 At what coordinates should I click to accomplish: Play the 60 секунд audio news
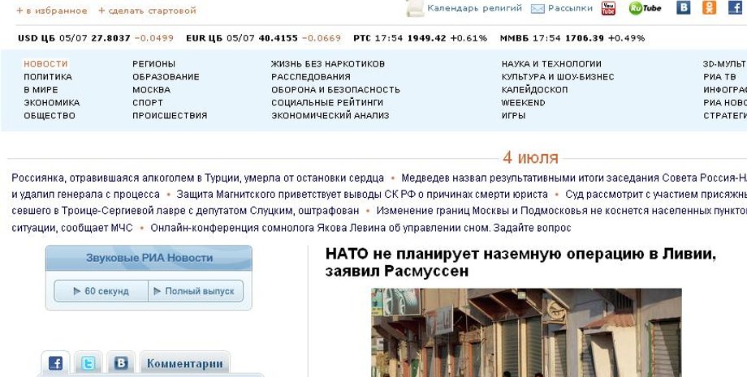(x=101, y=291)
